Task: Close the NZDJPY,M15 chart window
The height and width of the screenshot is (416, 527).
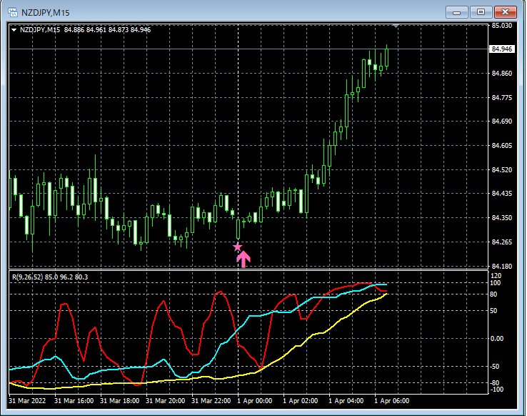Action: [505, 12]
